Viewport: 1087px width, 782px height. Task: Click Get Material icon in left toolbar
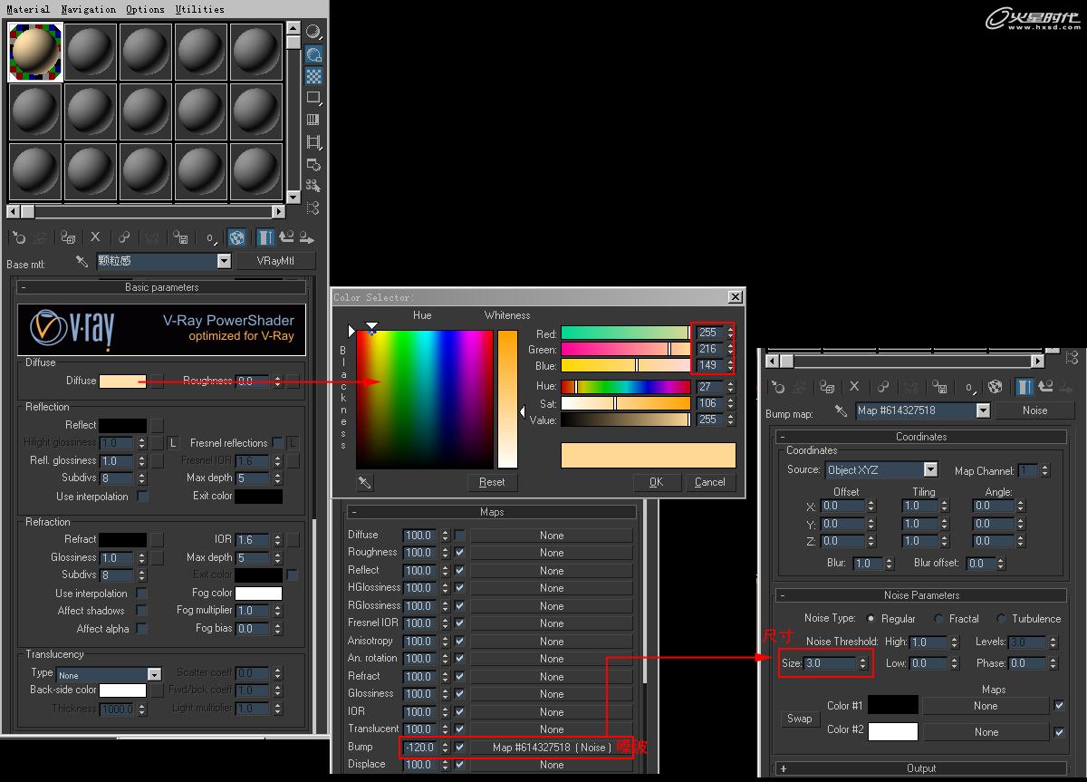coord(18,237)
